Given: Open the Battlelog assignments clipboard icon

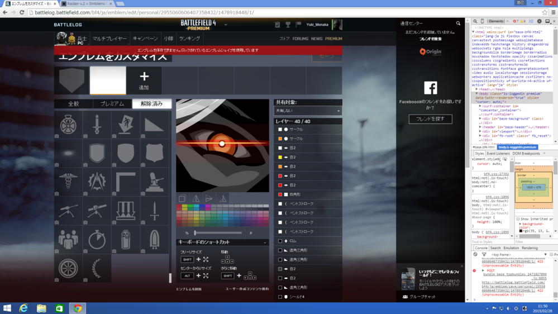Looking at the screenshot, I should [x=278, y=25].
